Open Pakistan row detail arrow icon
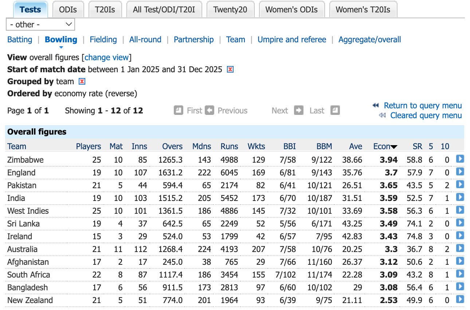 tap(460, 185)
